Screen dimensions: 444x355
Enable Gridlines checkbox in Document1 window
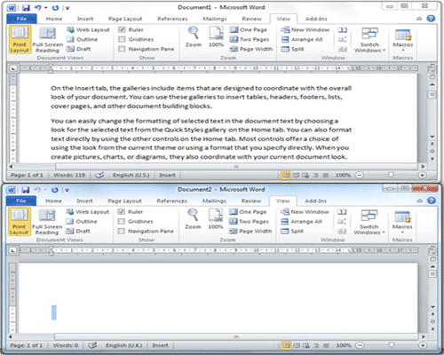(x=122, y=39)
